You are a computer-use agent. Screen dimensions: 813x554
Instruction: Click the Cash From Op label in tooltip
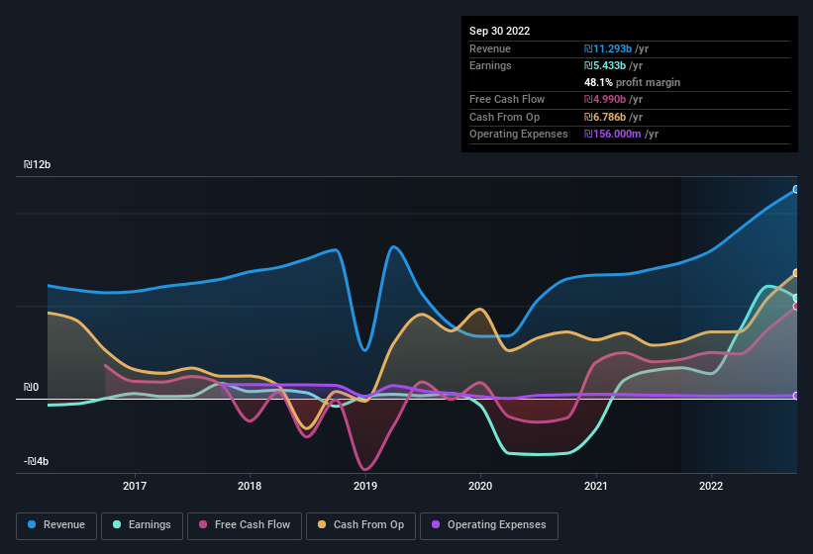click(504, 117)
